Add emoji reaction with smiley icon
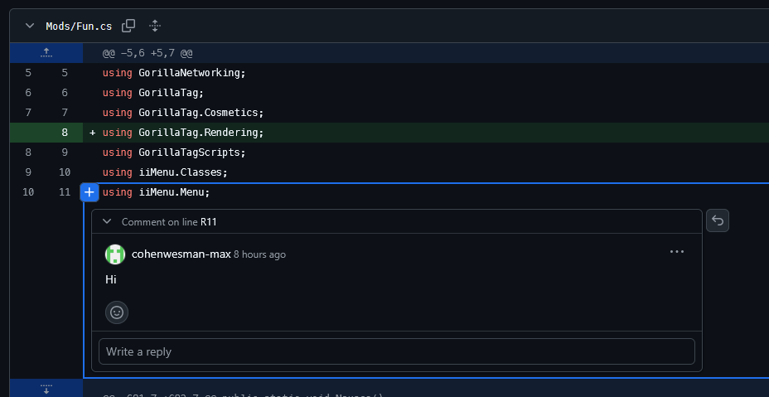This screenshot has width=769, height=397. [x=117, y=312]
